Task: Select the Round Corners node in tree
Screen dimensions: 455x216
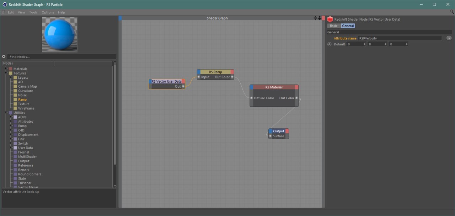Action: (30, 174)
